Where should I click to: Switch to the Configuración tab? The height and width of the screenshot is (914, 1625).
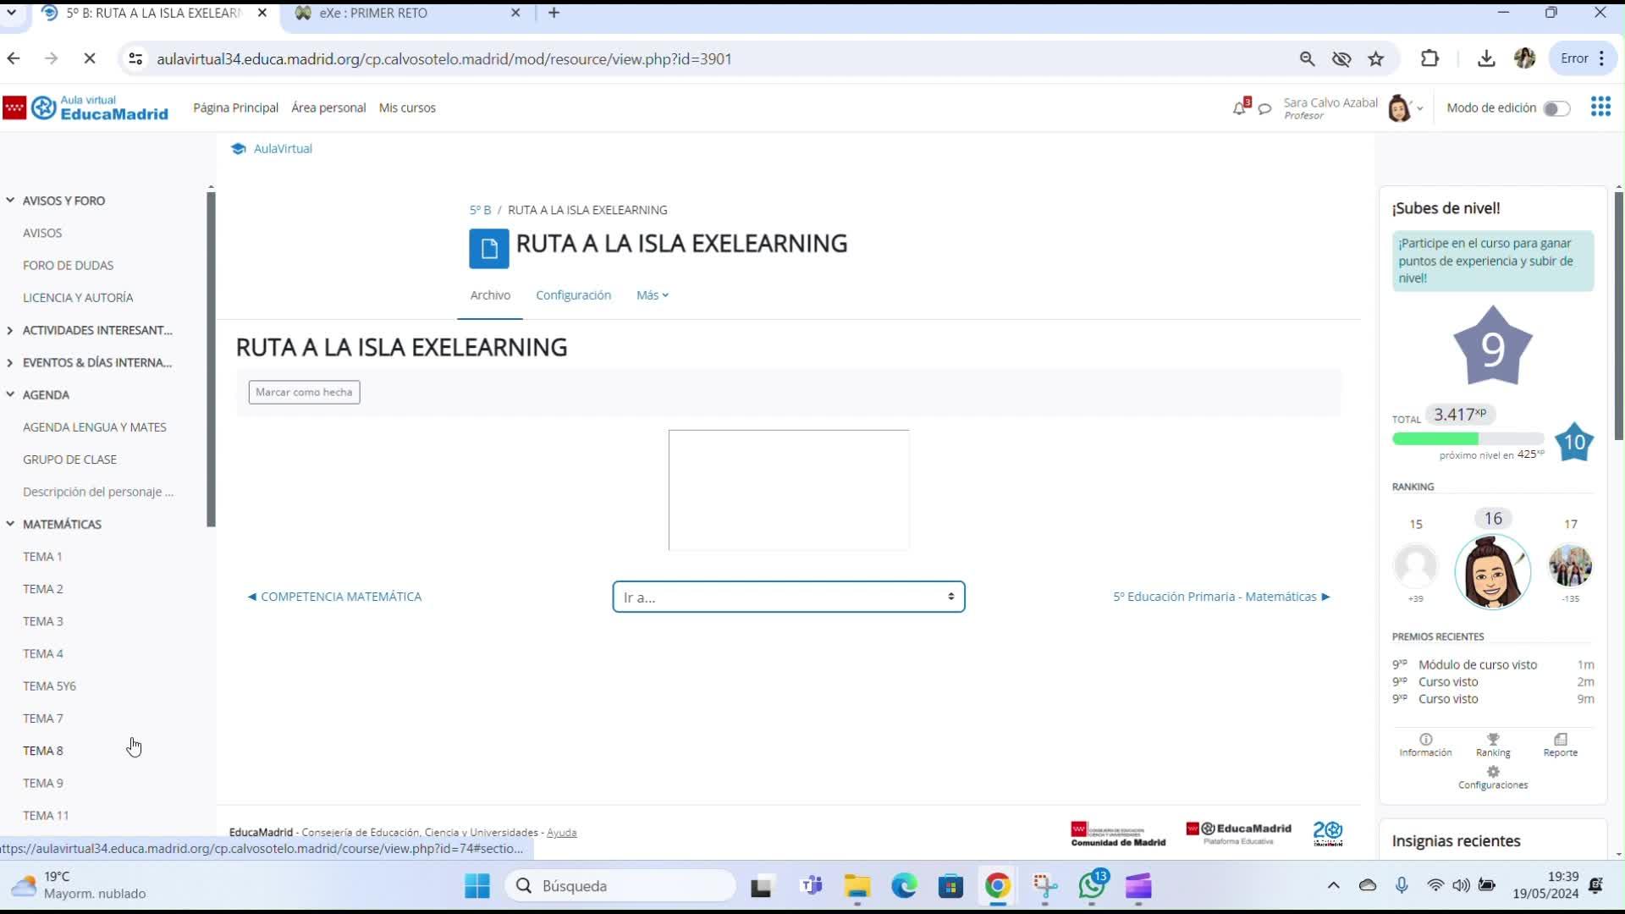point(573,295)
